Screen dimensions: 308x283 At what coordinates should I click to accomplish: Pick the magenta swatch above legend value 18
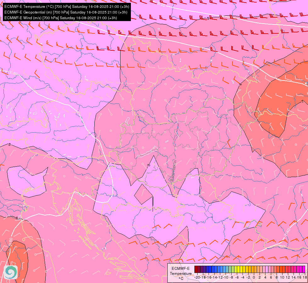(304, 269)
